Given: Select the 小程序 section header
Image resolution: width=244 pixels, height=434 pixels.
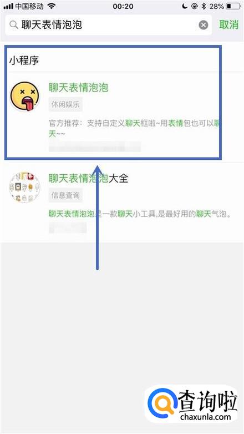Looking at the screenshot, I should click(x=24, y=60).
